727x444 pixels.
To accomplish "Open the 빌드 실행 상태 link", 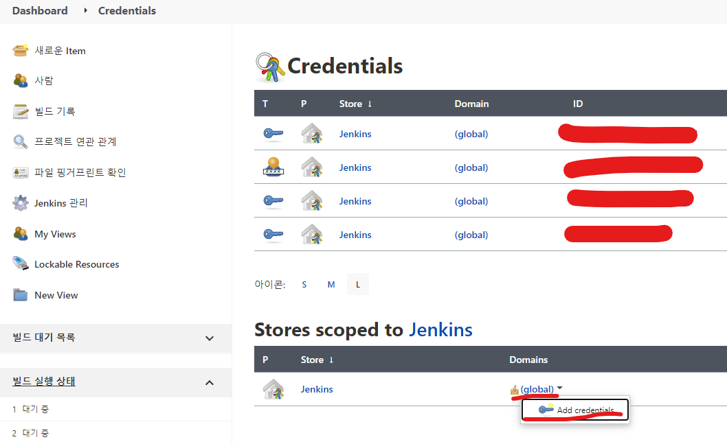I will pyautogui.click(x=43, y=382).
